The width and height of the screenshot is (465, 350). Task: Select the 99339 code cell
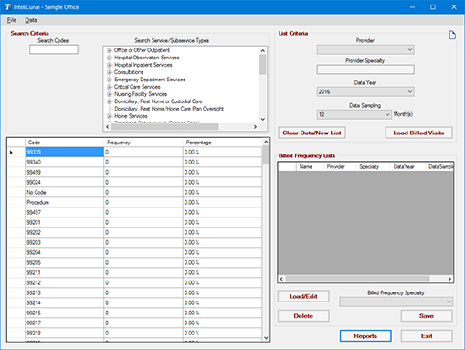(x=64, y=152)
